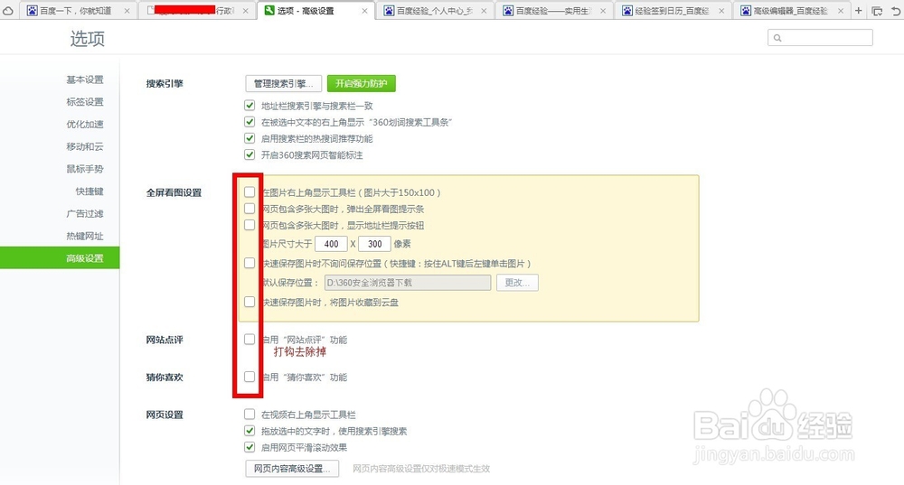
Task: Uncheck 开启360搜索网页智能标注
Action: pyautogui.click(x=250, y=155)
